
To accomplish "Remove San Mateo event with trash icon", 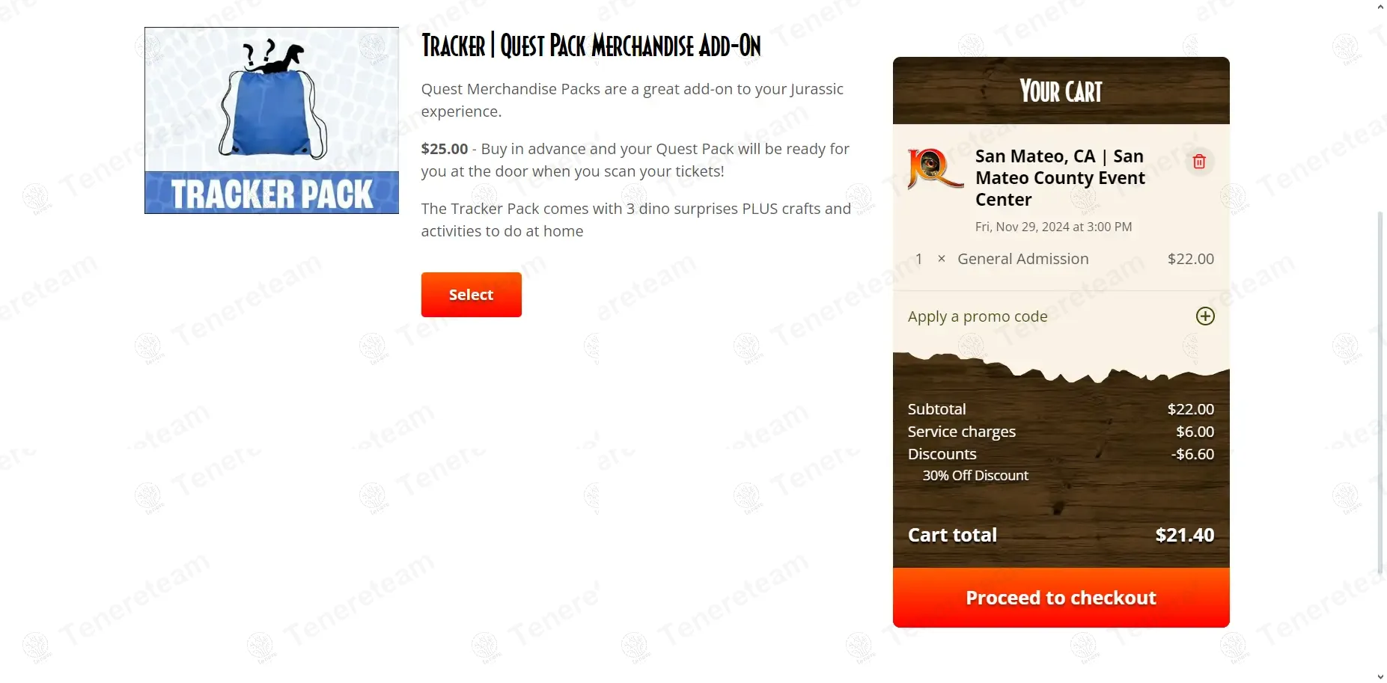I will coord(1199,162).
